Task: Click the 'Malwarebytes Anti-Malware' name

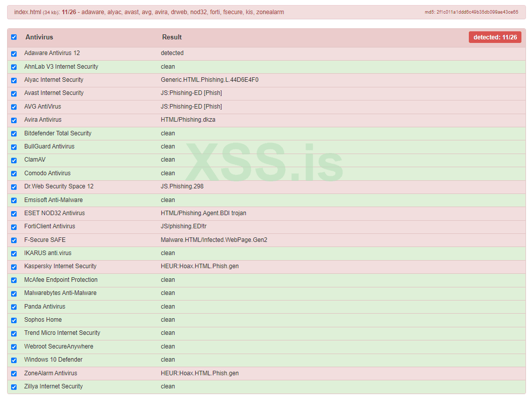Action: (60, 293)
